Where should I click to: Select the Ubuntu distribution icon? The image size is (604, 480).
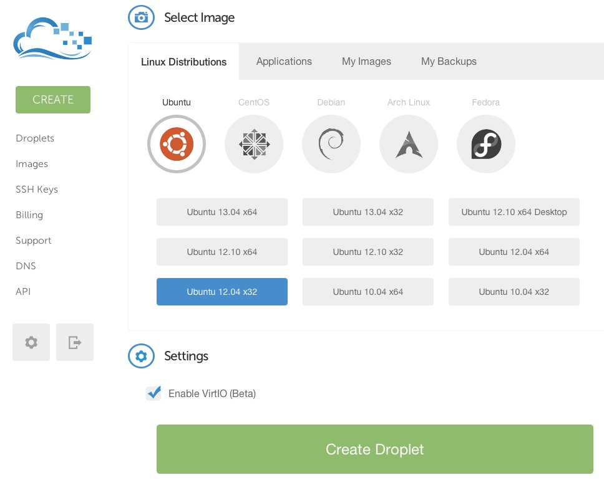(x=177, y=144)
